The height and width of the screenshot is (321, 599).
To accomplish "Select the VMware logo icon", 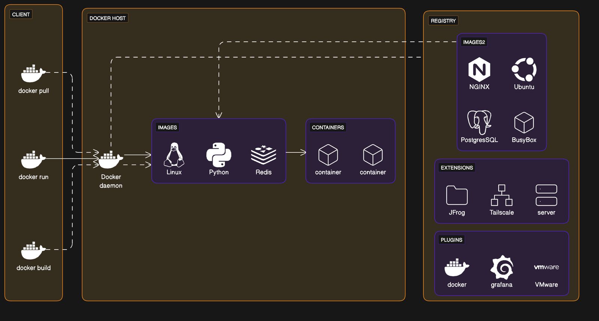I will click(546, 267).
